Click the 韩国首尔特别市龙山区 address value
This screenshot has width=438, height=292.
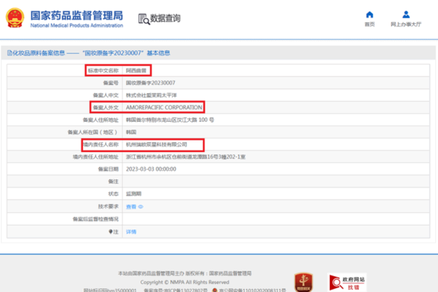pos(170,120)
